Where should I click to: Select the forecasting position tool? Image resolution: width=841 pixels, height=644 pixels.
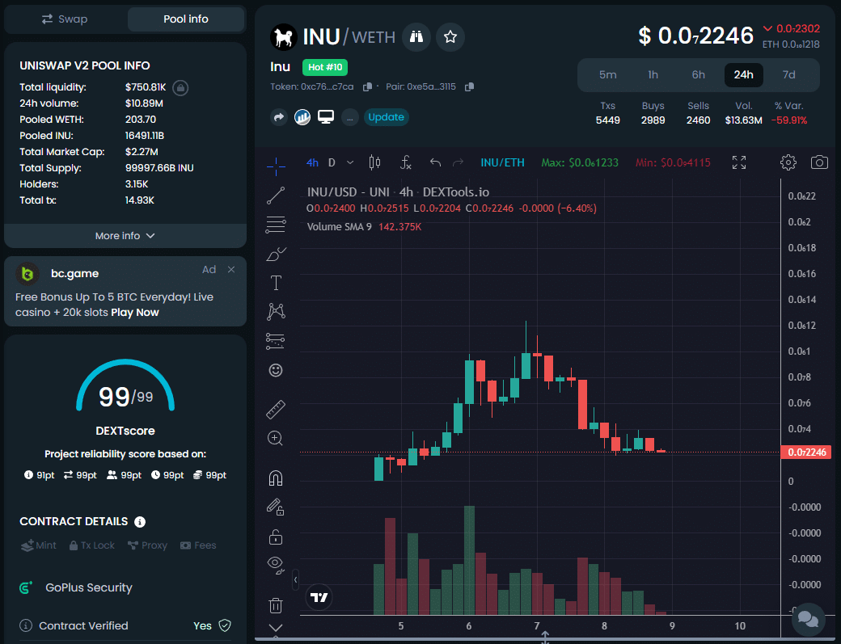click(276, 341)
